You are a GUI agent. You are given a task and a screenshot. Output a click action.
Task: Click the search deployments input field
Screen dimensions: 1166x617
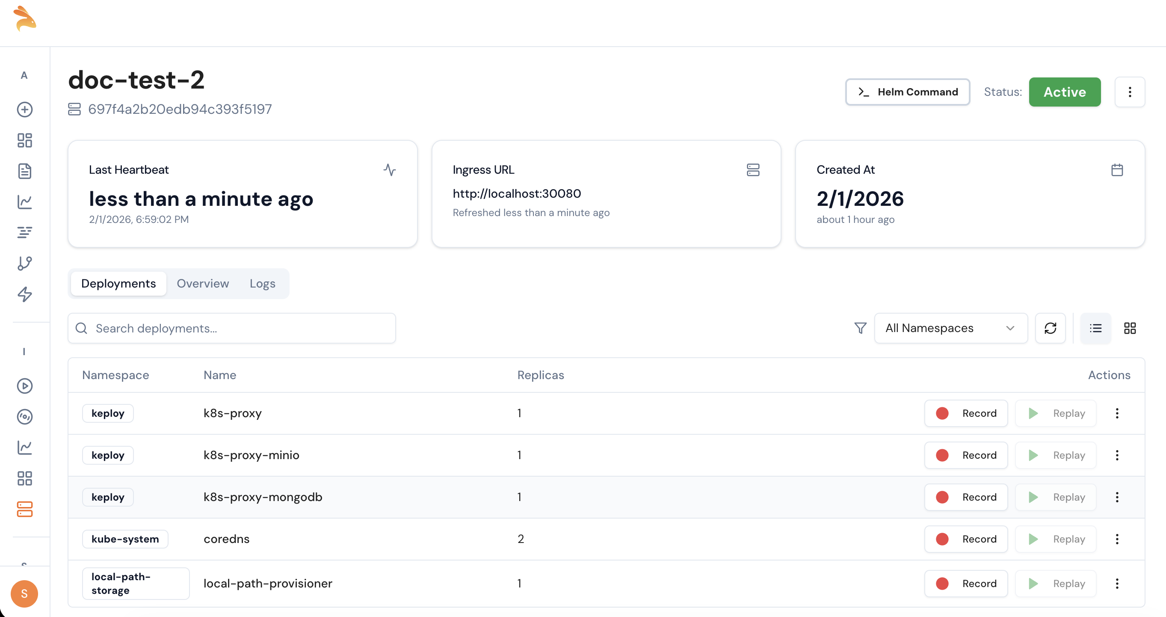232,328
